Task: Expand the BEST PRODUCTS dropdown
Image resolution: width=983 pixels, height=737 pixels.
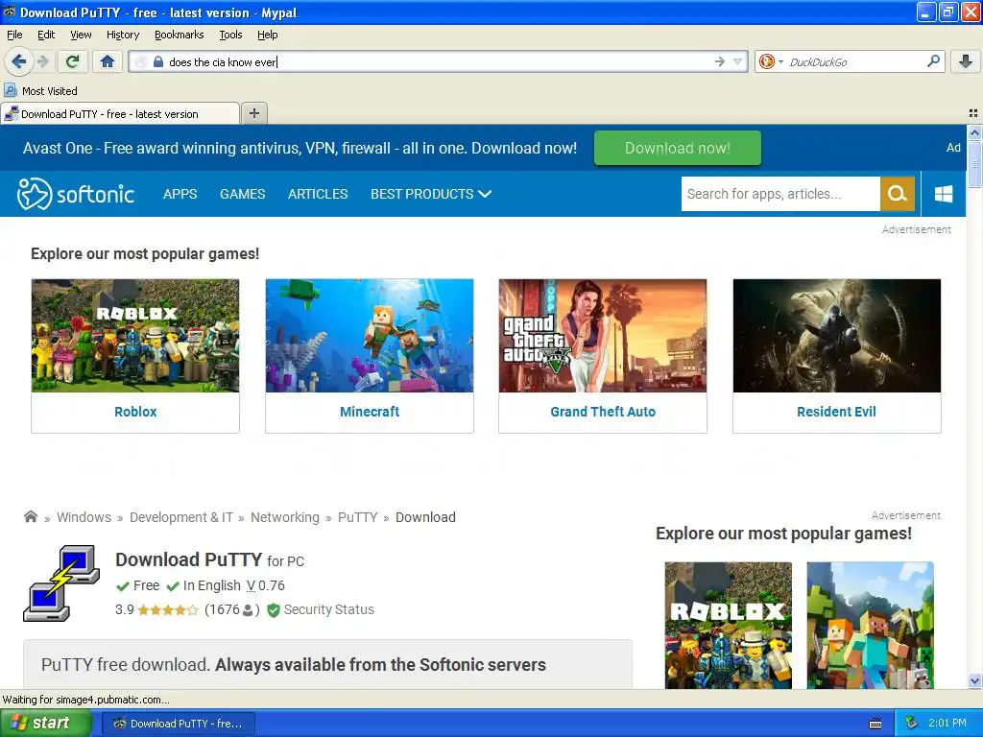Action: click(x=431, y=194)
